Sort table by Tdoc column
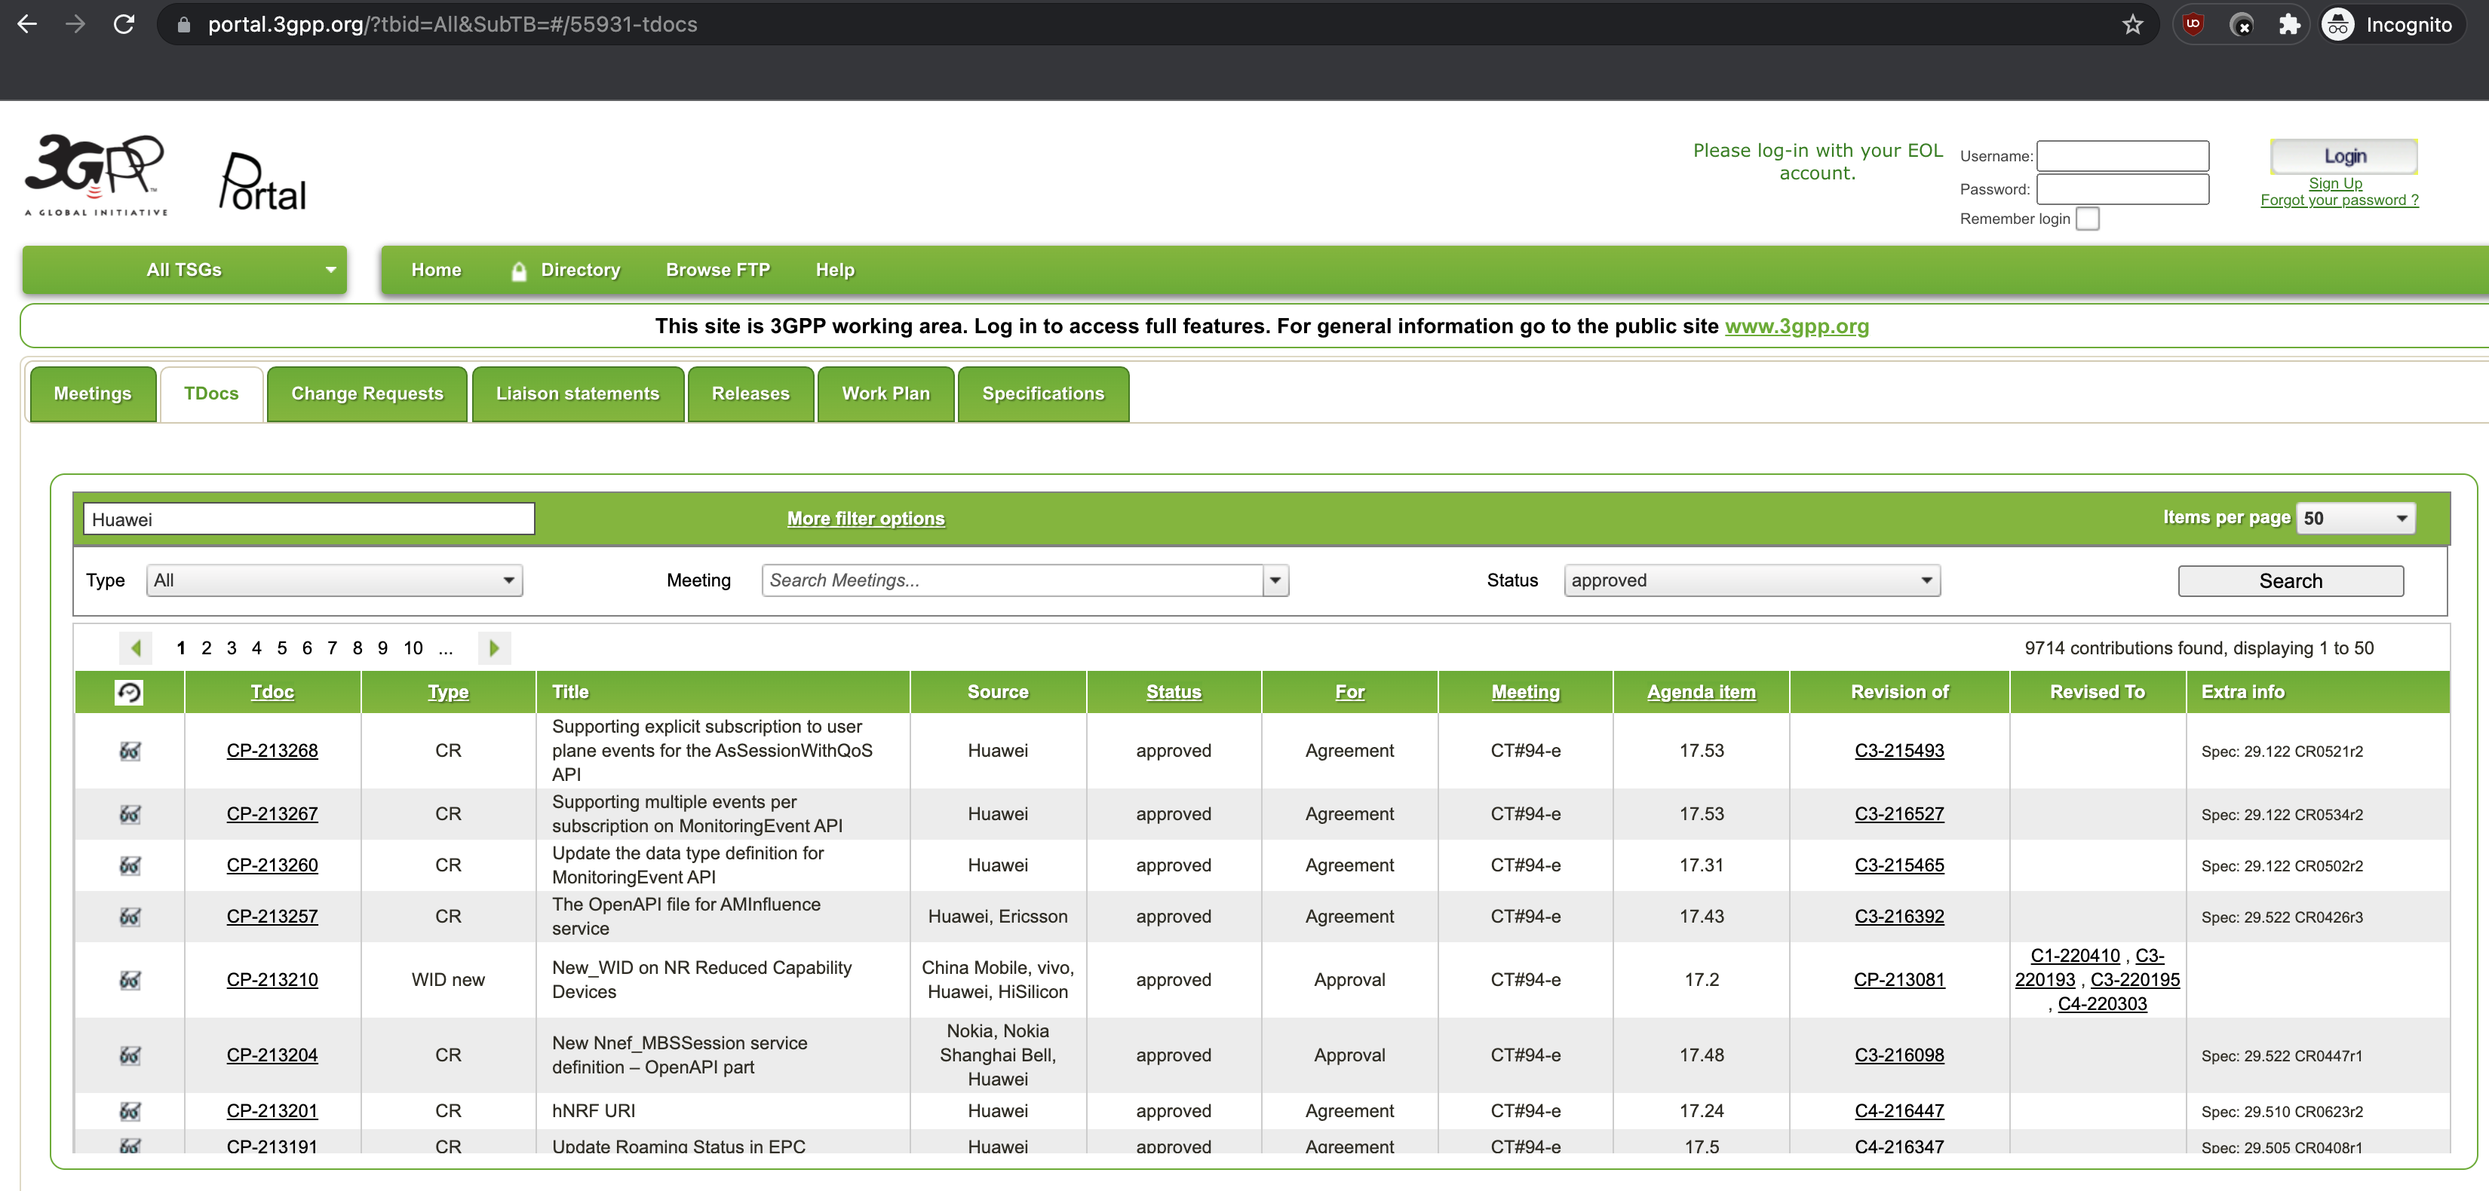2489x1191 pixels. click(272, 692)
